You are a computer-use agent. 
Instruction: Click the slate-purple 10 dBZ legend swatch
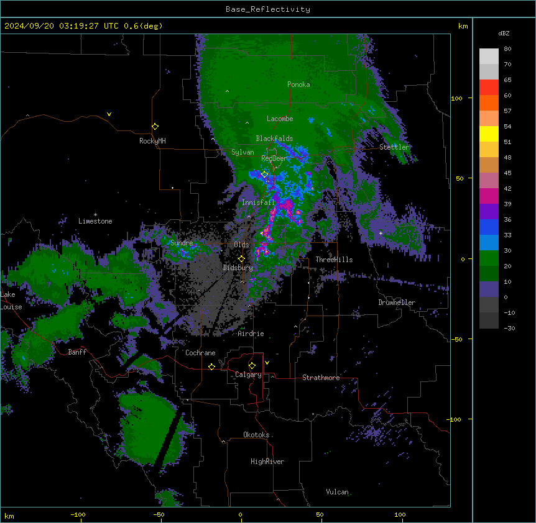(x=489, y=289)
